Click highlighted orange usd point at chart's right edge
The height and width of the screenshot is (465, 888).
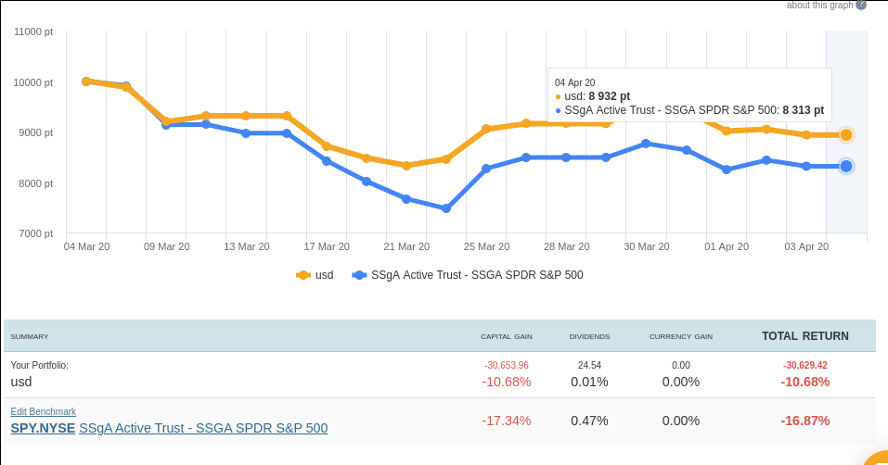coord(846,135)
